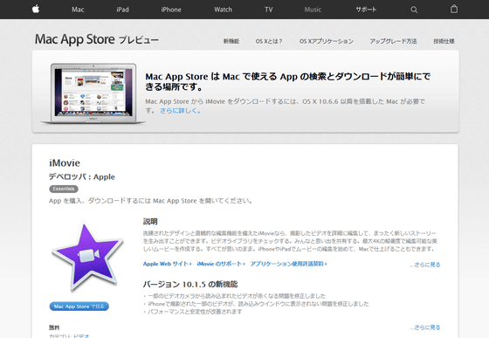Open the search magnifier icon
The width and height of the screenshot is (489, 338).
coord(414,10)
